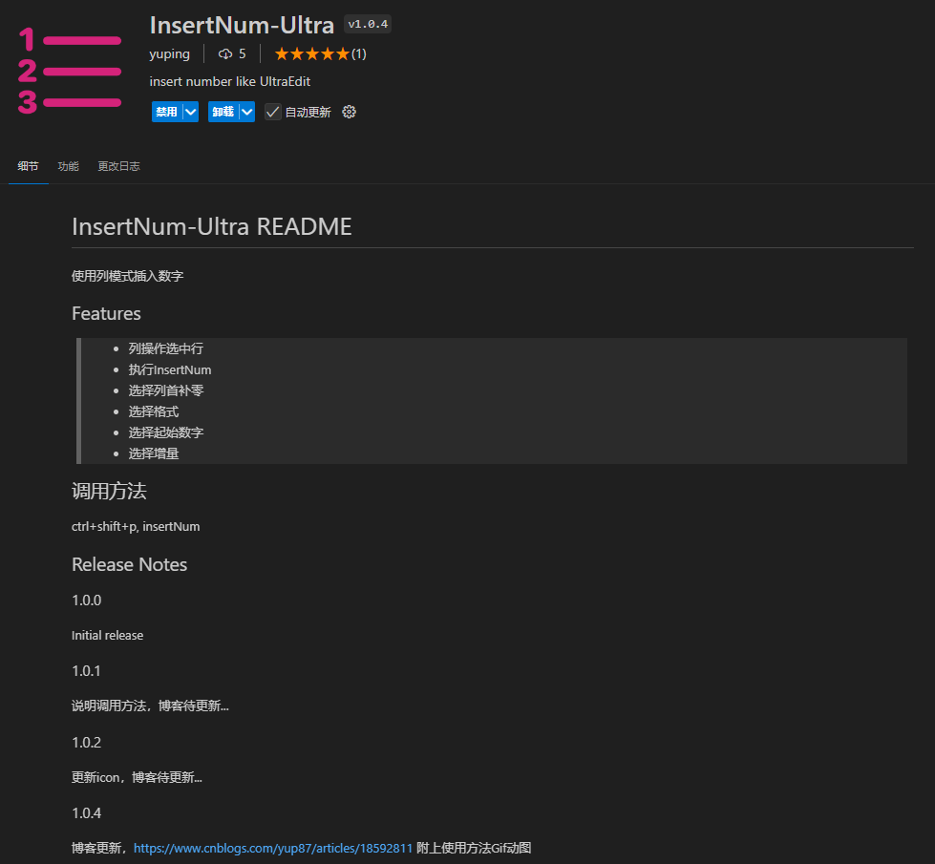Click the 选择列首补零 bullet
Screen dimensions: 935x864
pyautogui.click(x=166, y=390)
